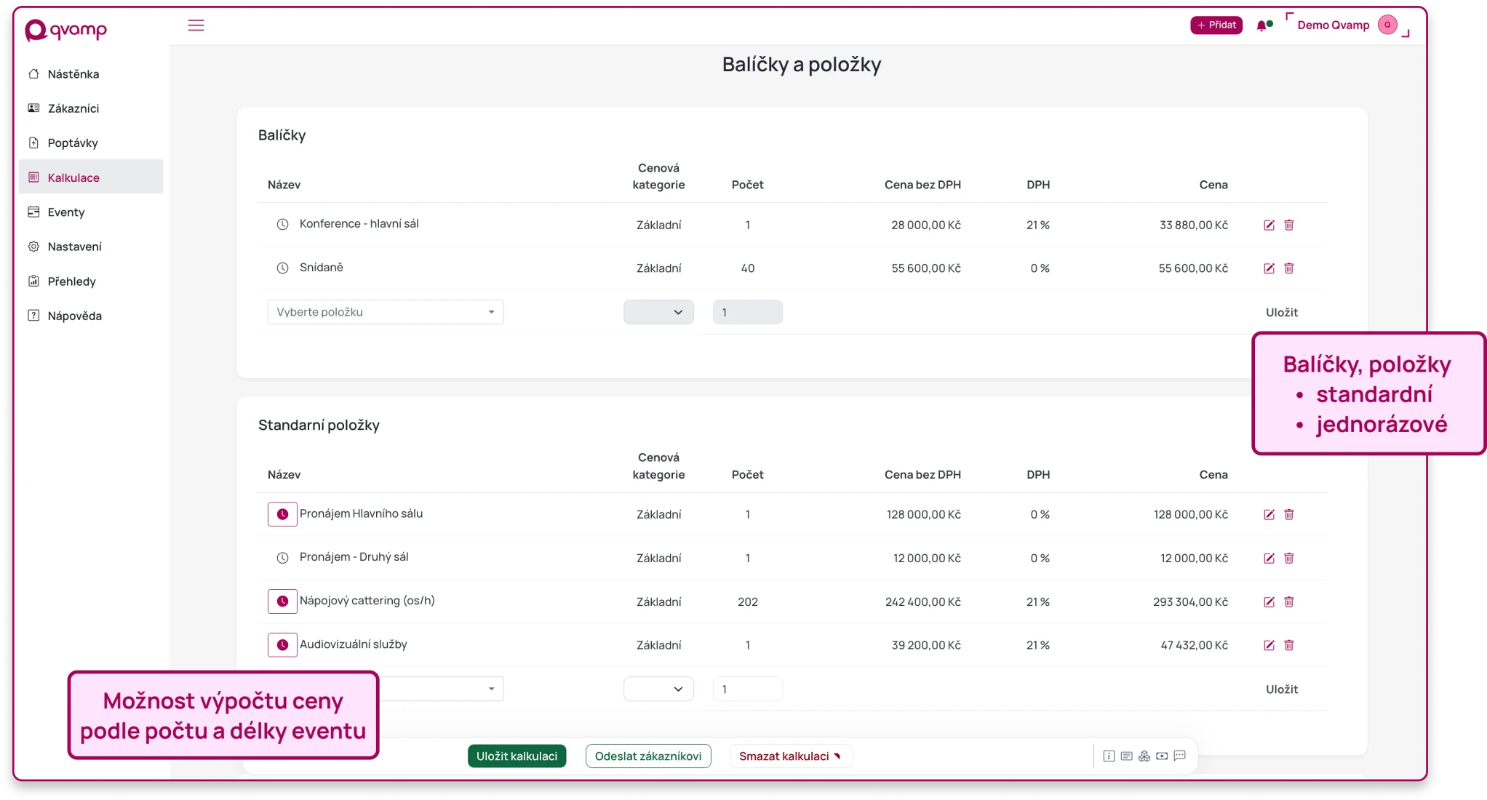
Task: Open the chat bubble icon in the bottom bar
Action: (x=1180, y=756)
